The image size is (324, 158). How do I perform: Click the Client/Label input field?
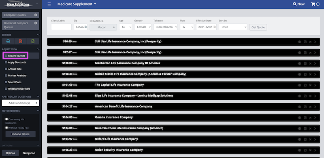[x=61, y=27]
